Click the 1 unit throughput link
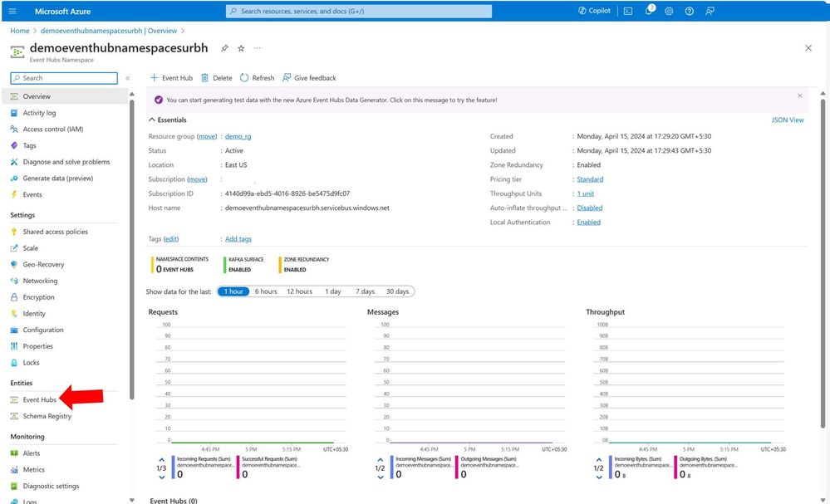This screenshot has height=504, width=830. [x=586, y=193]
